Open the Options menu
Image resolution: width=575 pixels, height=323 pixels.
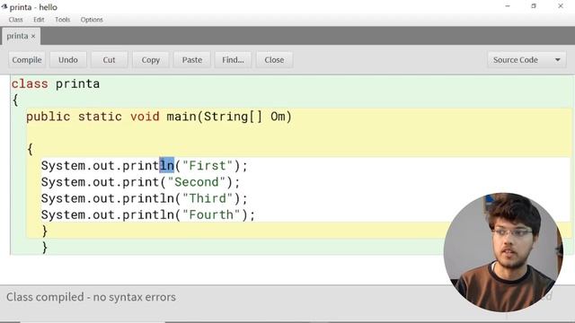92,20
